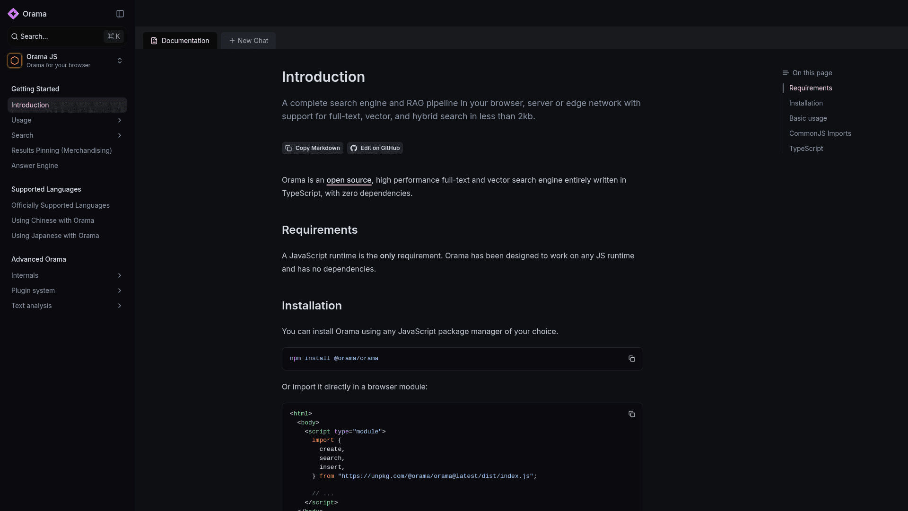Jump to Basic usage in On this page
The image size is (908, 511).
[x=808, y=118]
